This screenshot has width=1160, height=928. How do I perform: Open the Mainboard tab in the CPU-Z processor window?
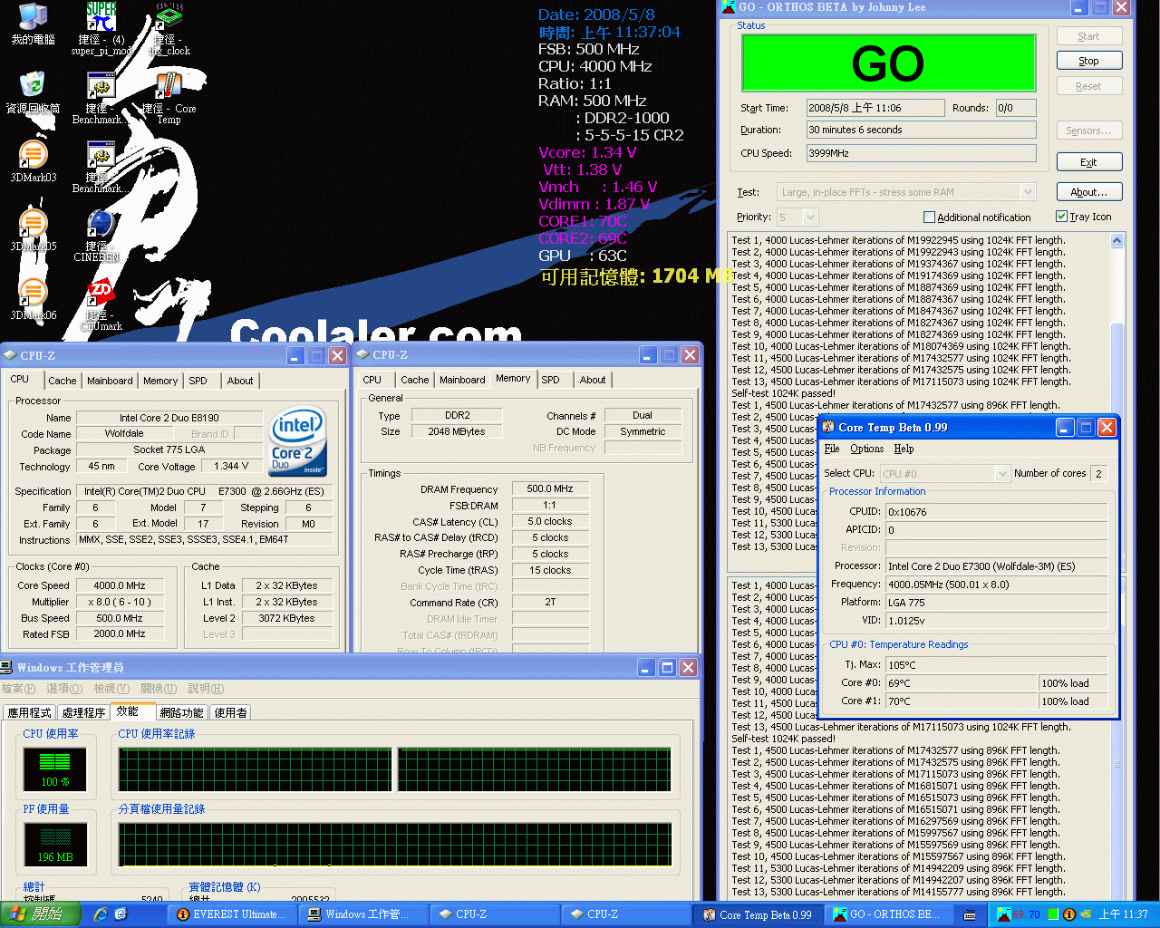(x=110, y=382)
